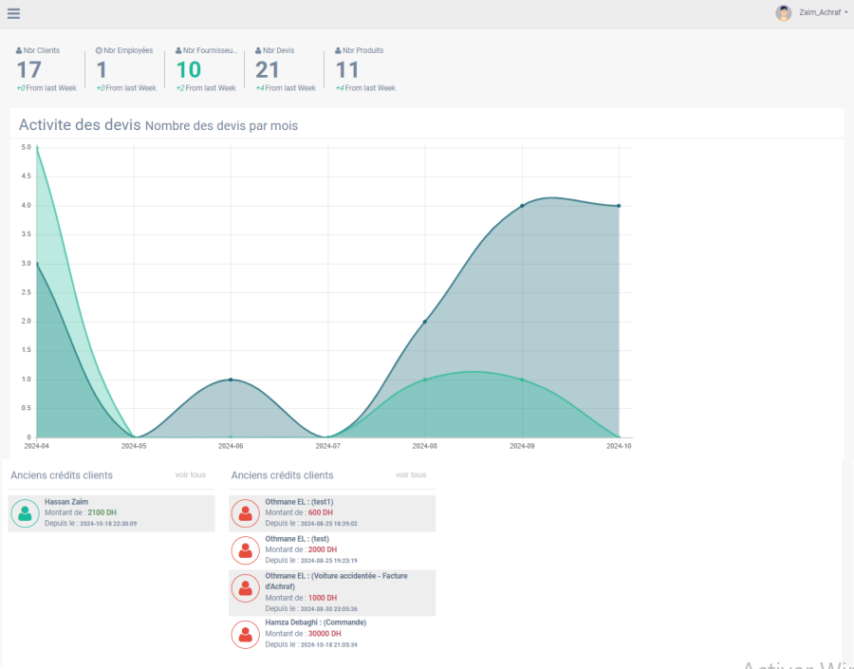Click red avatar for Othmane EL (test1)
Image resolution: width=854 pixels, height=669 pixels.
click(x=246, y=513)
